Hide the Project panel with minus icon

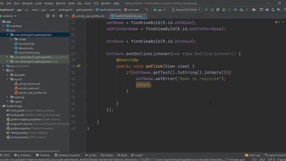tap(67, 16)
